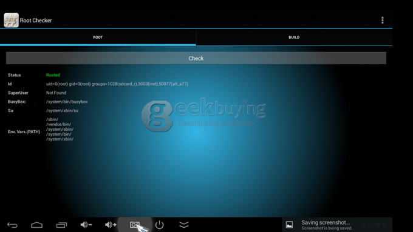Open the three-dot overflow menu

(x=383, y=20)
